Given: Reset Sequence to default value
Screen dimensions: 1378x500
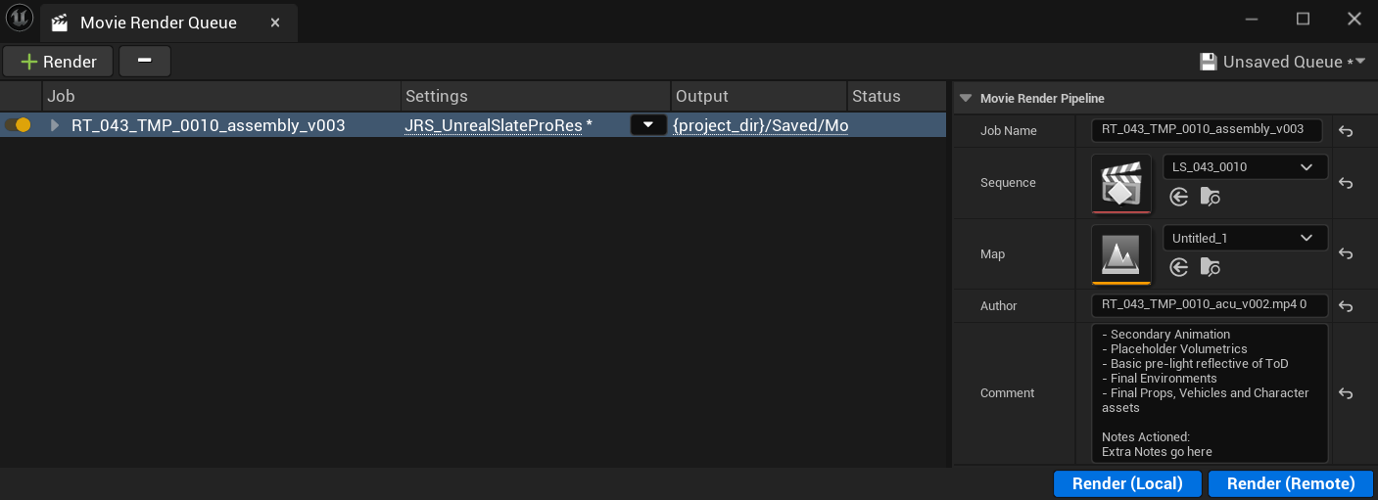Looking at the screenshot, I should point(1346,183).
